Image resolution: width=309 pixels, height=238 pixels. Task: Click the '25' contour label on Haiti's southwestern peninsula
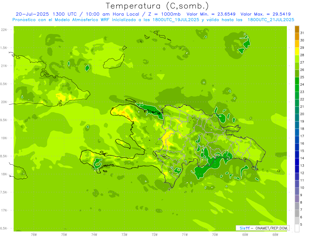97,169
